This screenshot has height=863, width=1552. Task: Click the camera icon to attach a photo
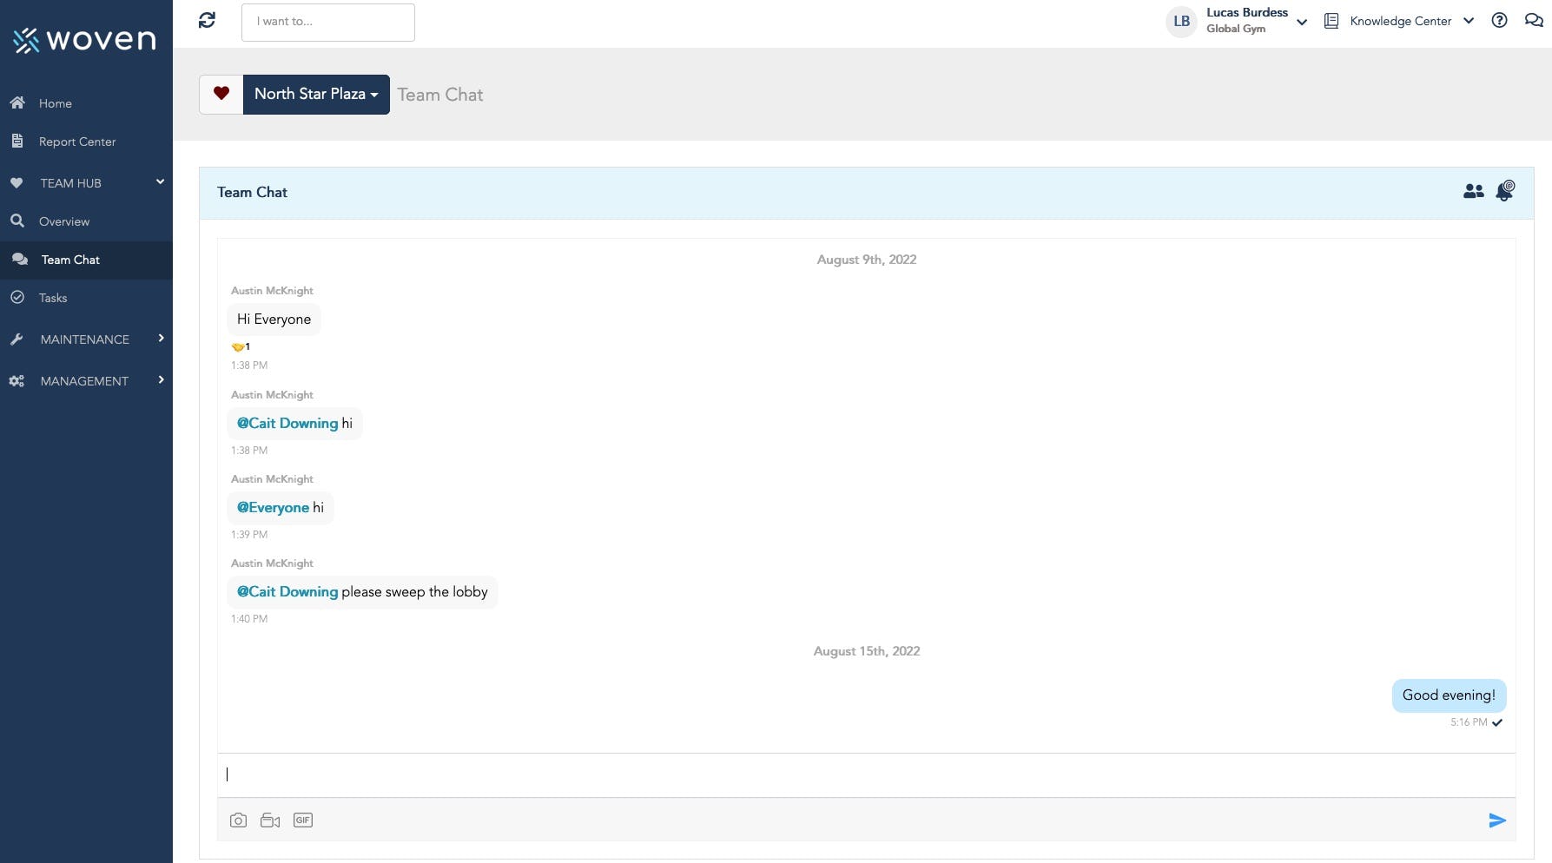(238, 820)
